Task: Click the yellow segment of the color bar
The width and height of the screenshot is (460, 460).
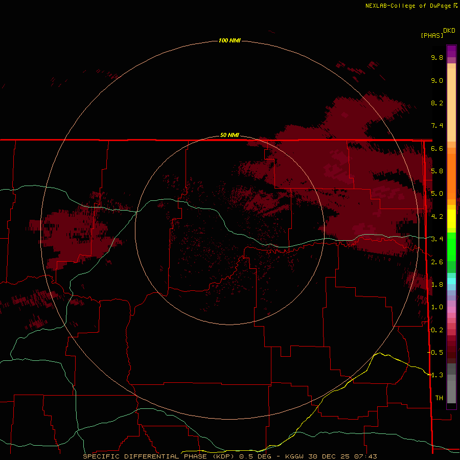Action: [x=451, y=219]
